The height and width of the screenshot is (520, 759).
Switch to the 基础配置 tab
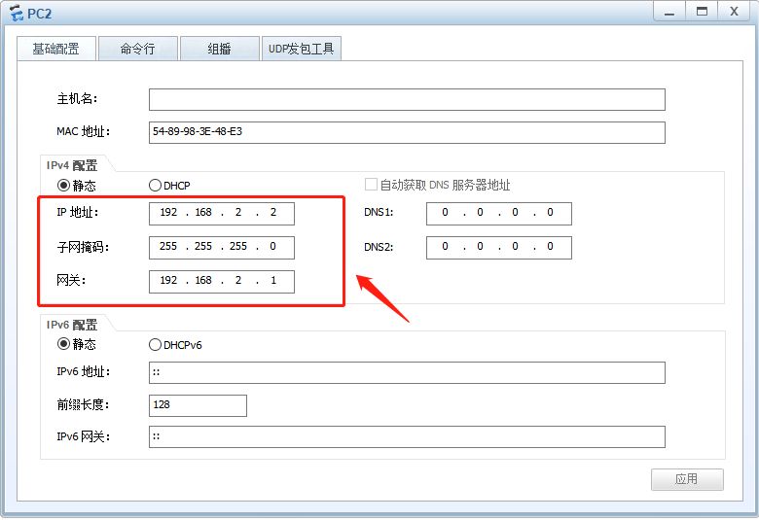pos(55,49)
